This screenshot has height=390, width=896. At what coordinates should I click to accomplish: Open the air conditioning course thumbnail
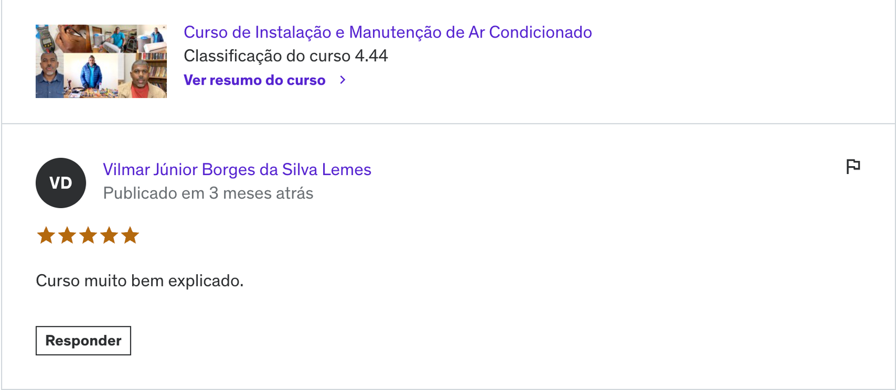101,61
